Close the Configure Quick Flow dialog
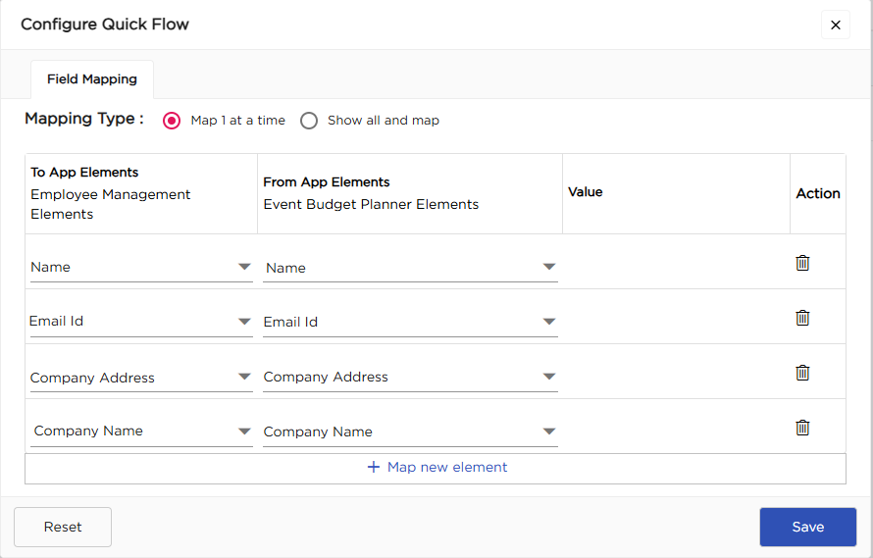This screenshot has width=873, height=558. 836,25
